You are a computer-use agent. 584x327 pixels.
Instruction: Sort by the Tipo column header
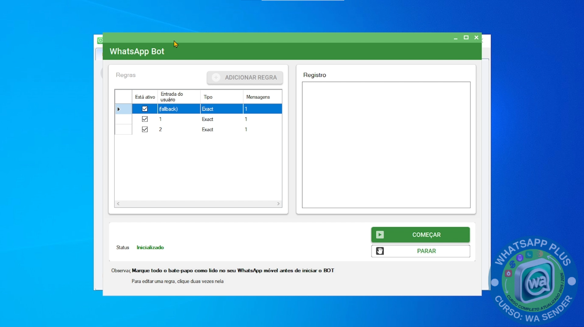coord(222,97)
